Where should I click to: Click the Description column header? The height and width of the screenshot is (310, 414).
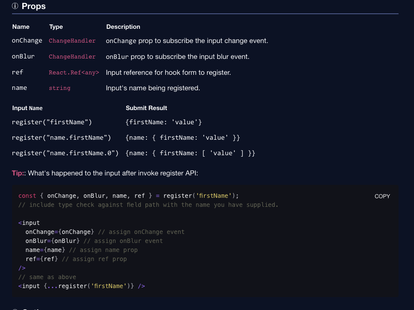pos(123,27)
